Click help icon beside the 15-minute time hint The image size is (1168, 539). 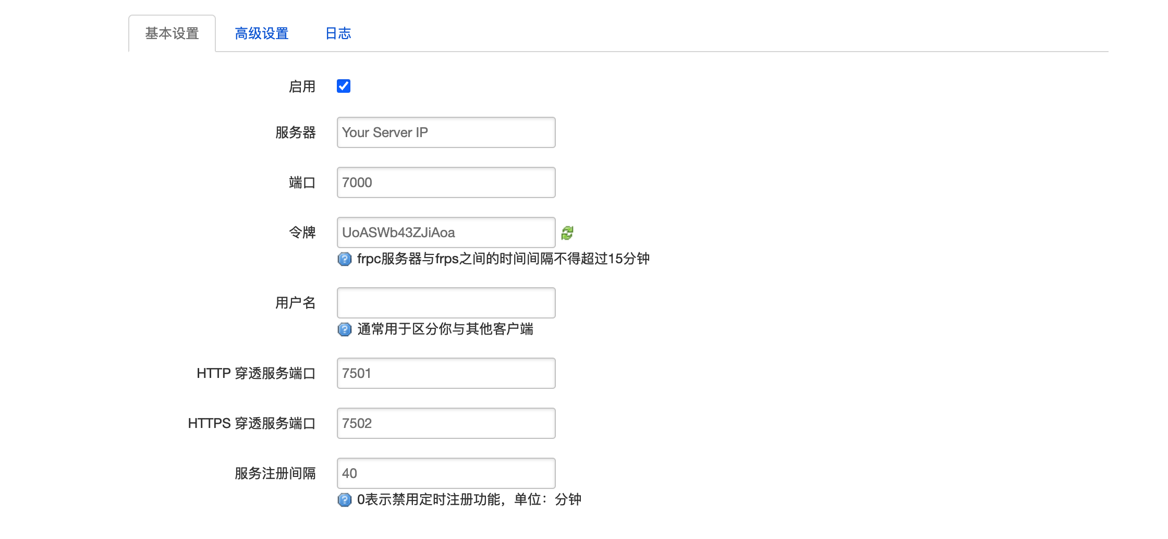[x=345, y=259]
